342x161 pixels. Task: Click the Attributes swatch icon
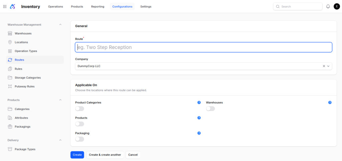coord(10,118)
